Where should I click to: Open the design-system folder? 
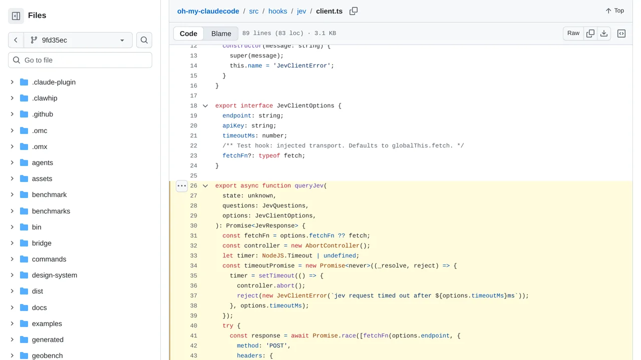tap(55, 275)
